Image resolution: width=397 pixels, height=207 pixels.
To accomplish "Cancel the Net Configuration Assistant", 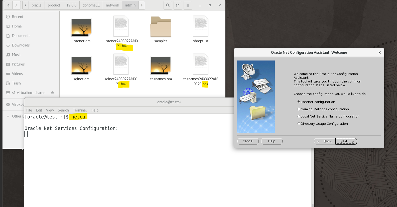I will pyautogui.click(x=248, y=141).
